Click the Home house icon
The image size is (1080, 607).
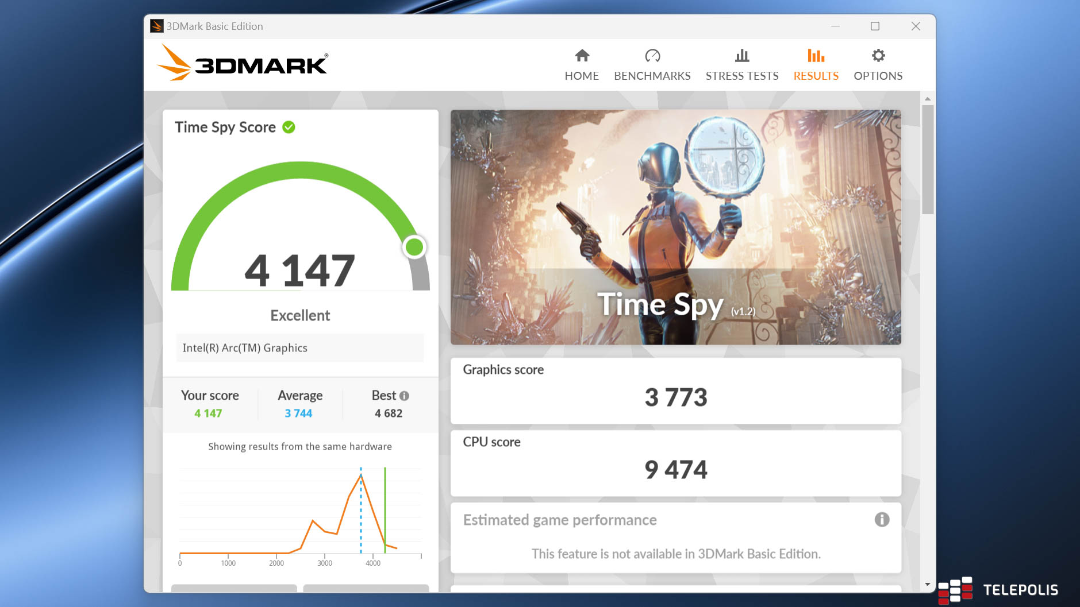click(x=582, y=56)
